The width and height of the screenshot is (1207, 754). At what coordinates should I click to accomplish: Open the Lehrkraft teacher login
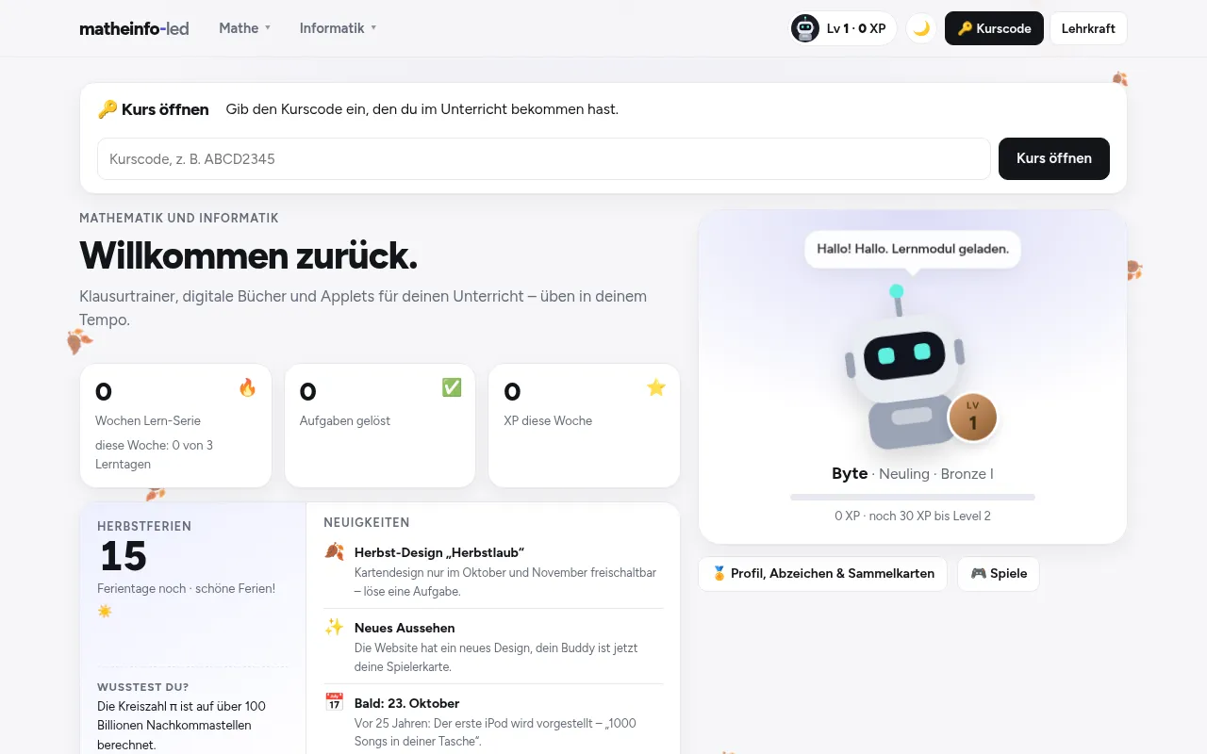[1088, 28]
